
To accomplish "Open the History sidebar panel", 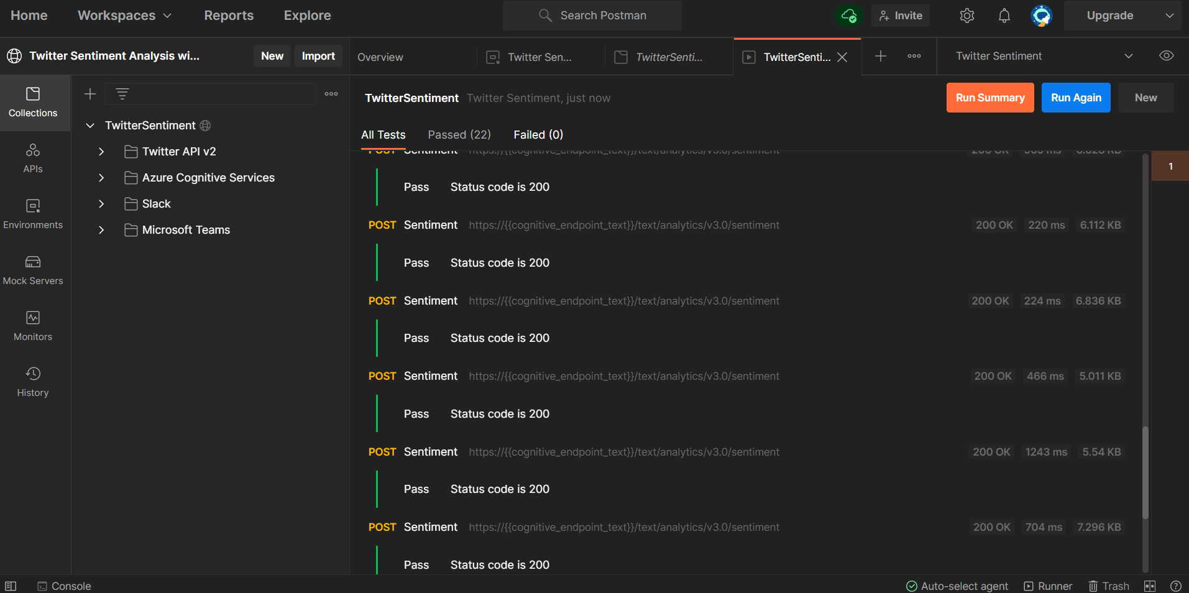I will click(33, 382).
